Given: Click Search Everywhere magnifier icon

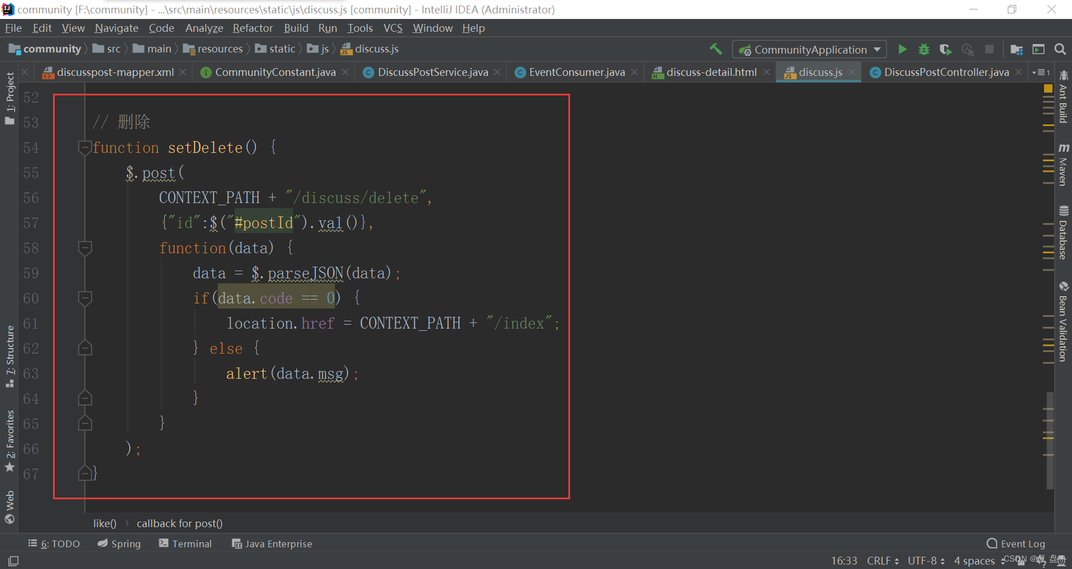Looking at the screenshot, I should pyautogui.click(x=1060, y=49).
